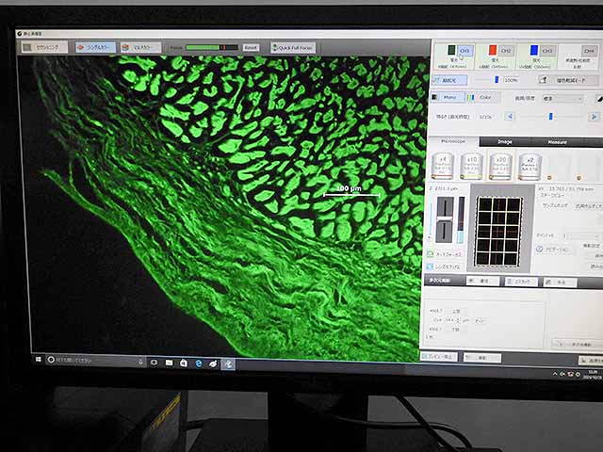
Task: Open the resolution/sensitivity dropdown
Action: (x=562, y=98)
